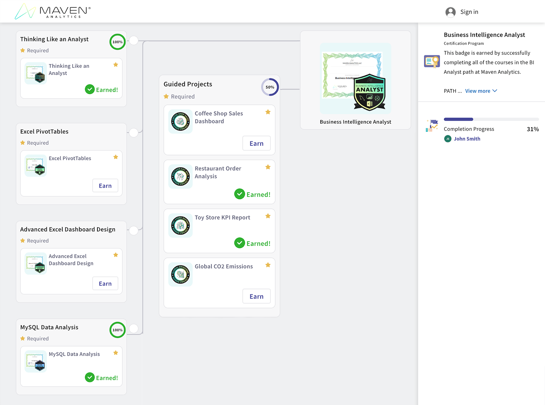Click the Earned checkmark on Toy Store KPI Report
The height and width of the screenshot is (405, 545).
(240, 243)
